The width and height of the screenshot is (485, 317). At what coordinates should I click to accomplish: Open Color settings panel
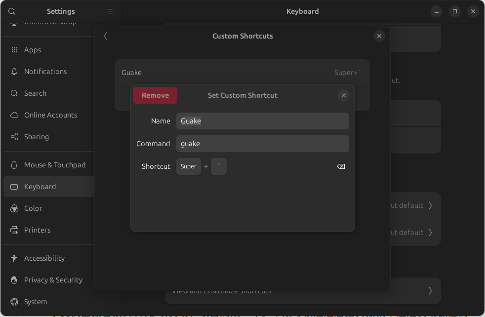tap(33, 208)
